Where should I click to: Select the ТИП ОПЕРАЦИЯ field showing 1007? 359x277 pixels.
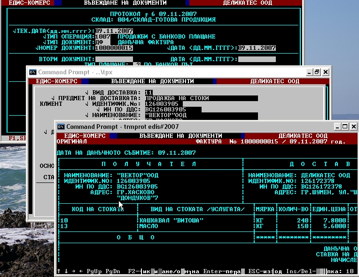[x=102, y=37]
